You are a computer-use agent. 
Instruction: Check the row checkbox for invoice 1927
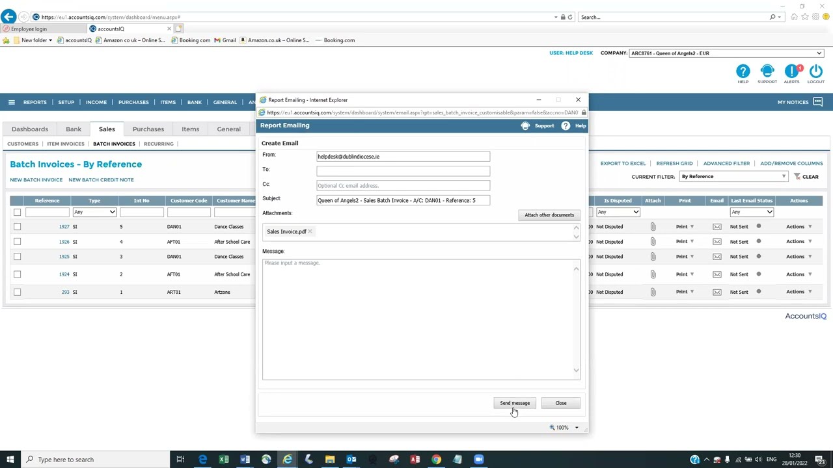click(x=17, y=226)
